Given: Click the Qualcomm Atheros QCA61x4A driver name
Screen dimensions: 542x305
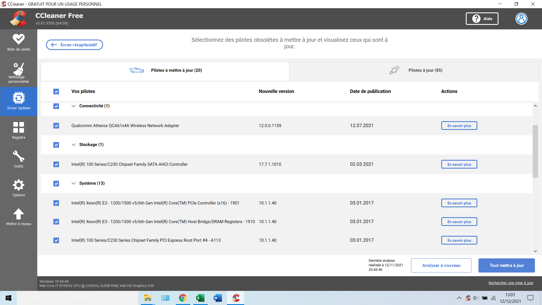Looking at the screenshot, I should 125,126.
